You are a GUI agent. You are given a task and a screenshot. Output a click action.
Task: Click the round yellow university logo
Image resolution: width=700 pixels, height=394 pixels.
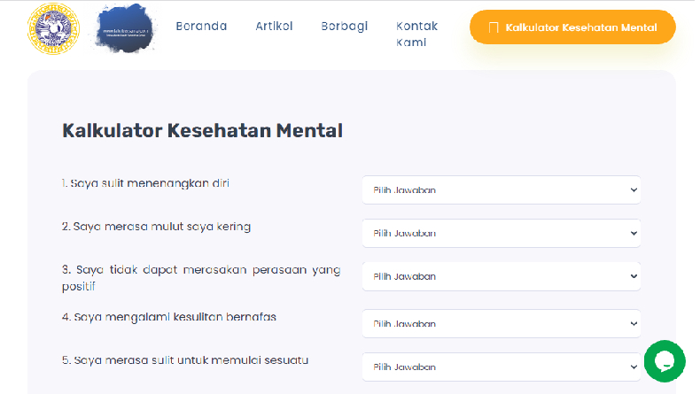(53, 28)
